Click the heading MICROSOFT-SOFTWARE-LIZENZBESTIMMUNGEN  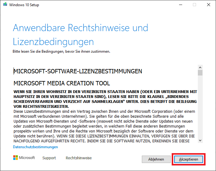(x=78, y=71)
